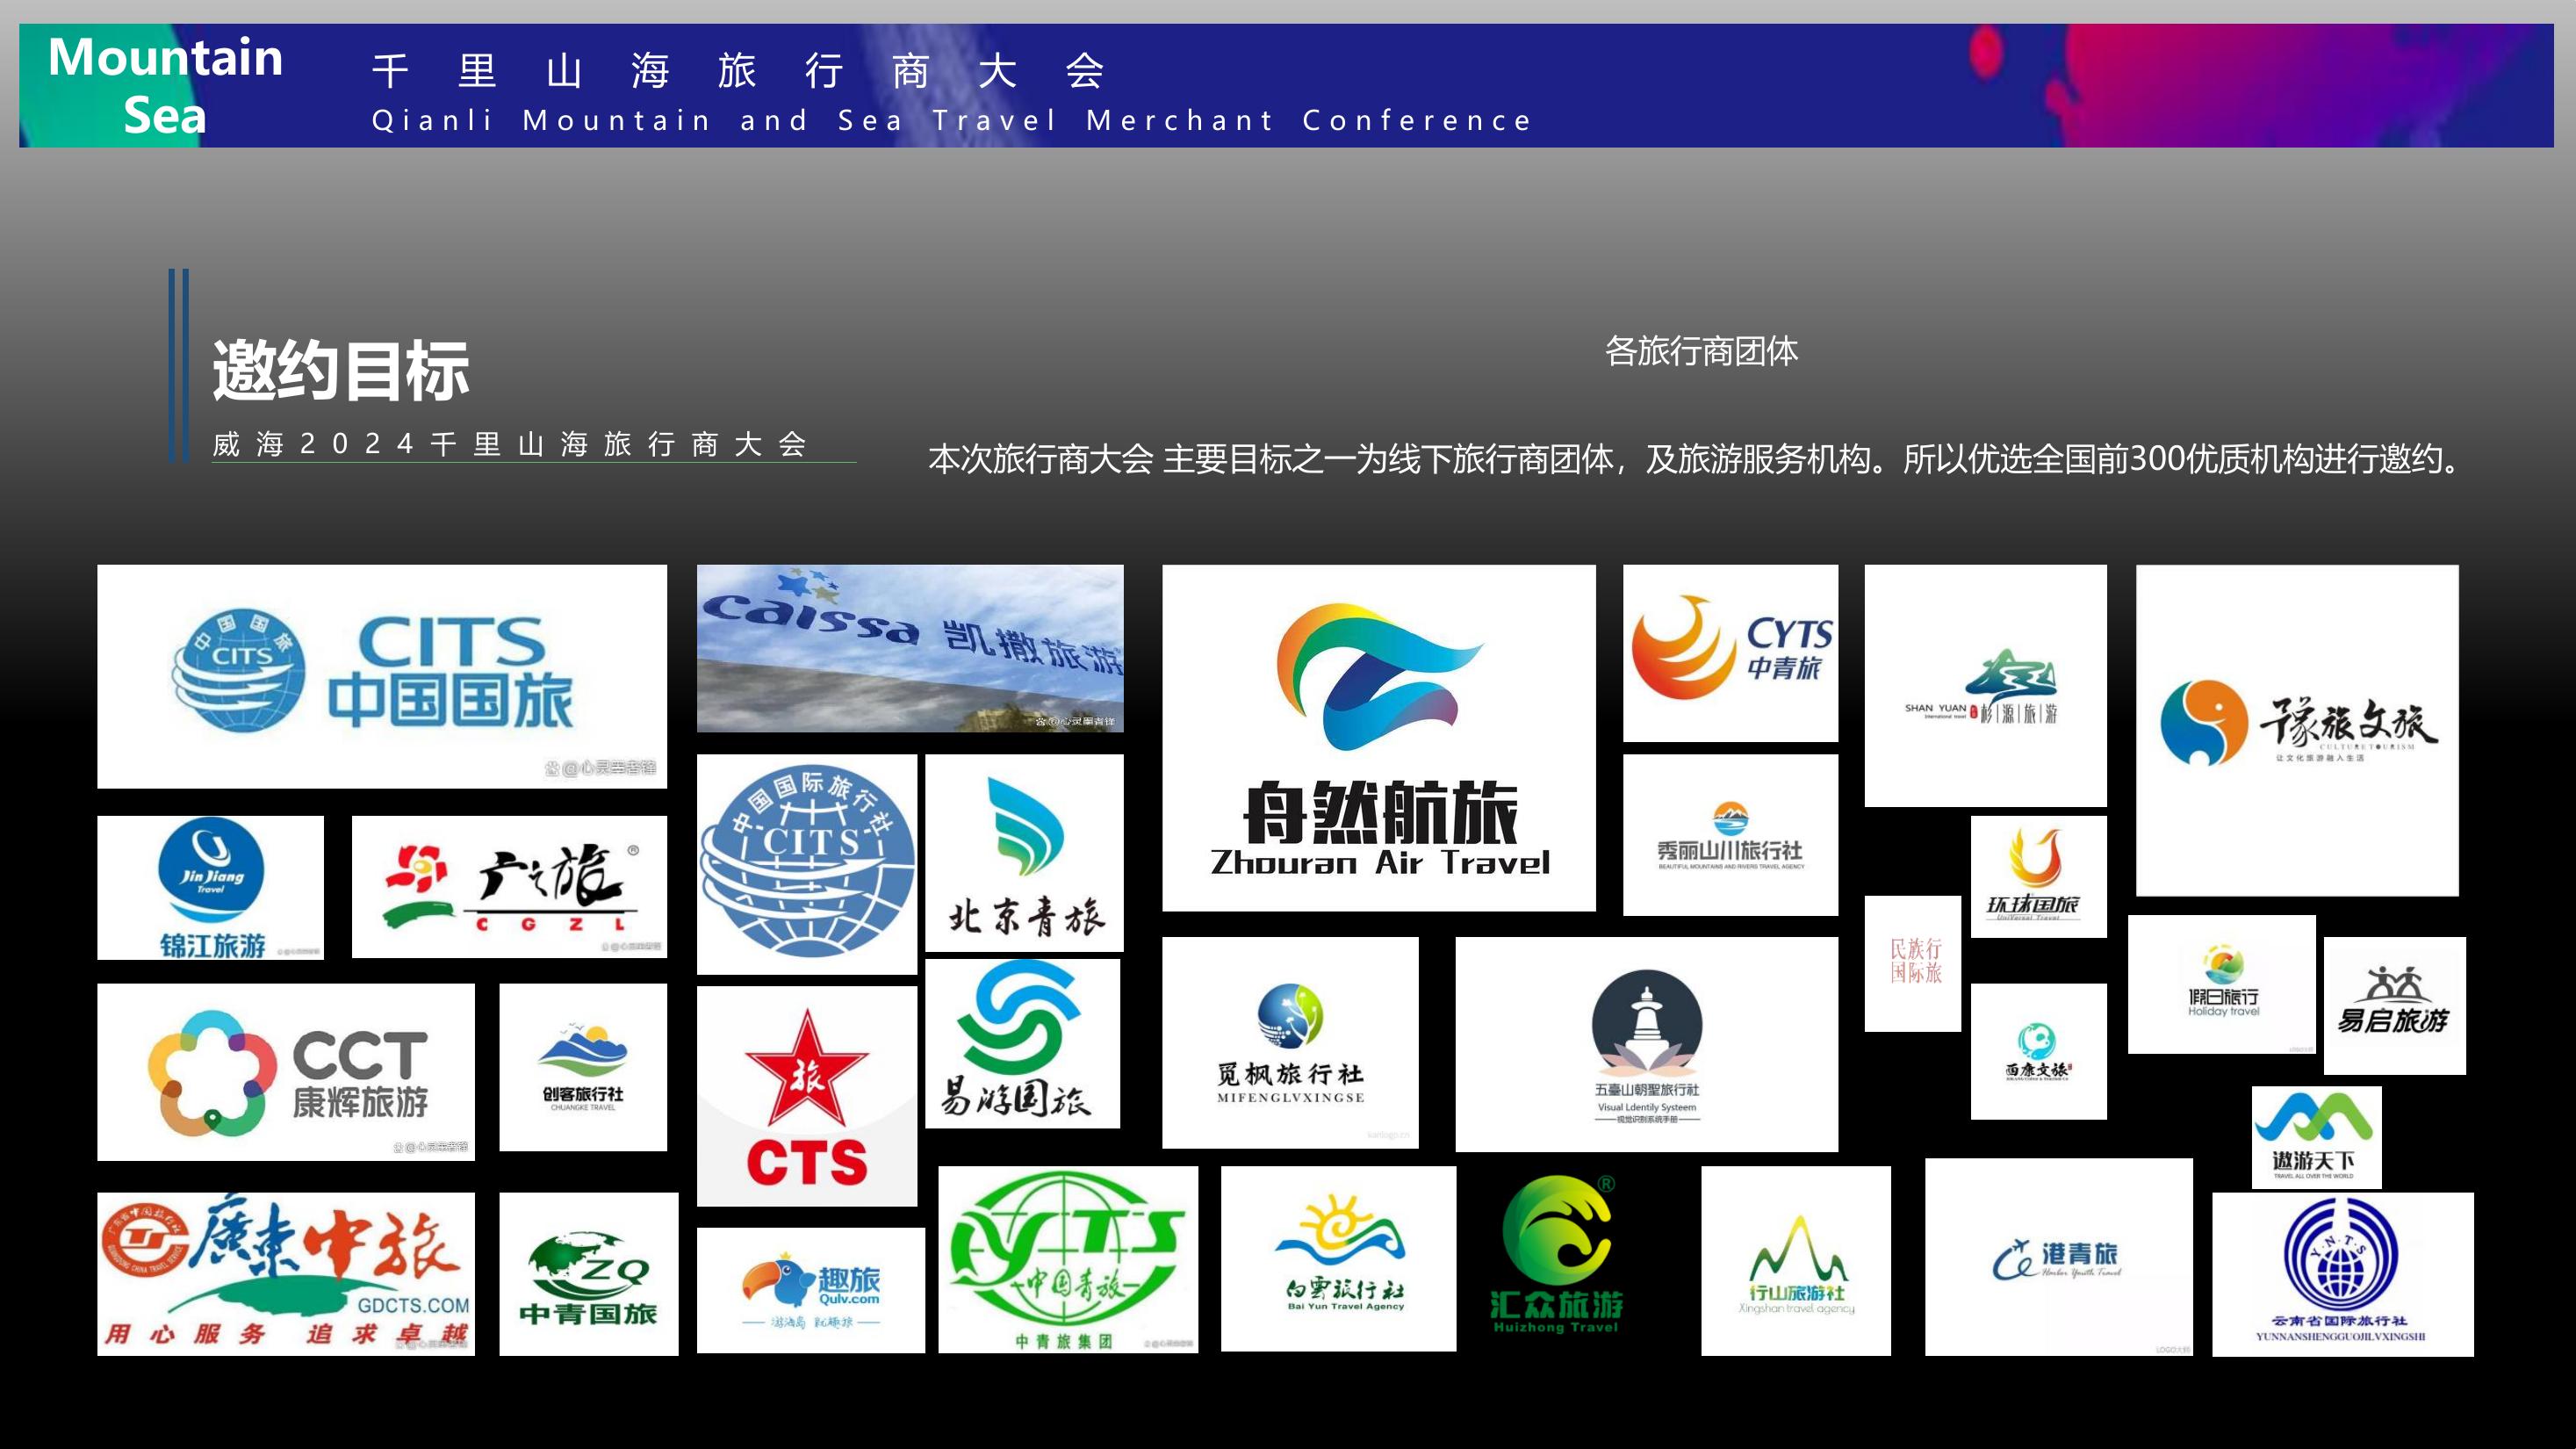Select the 西康文旅 logo

point(2038,1051)
